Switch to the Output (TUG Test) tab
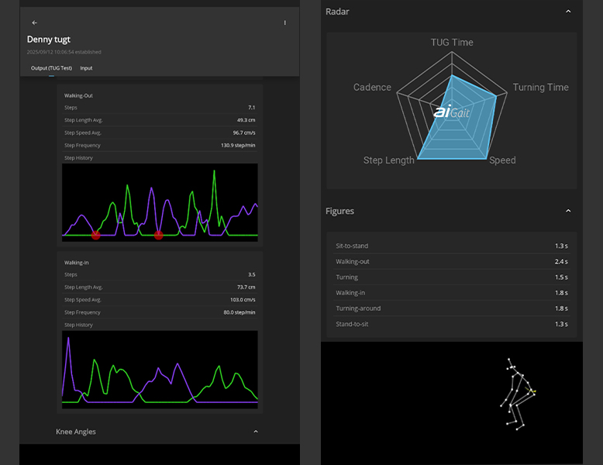The height and width of the screenshot is (465, 603). (51, 68)
